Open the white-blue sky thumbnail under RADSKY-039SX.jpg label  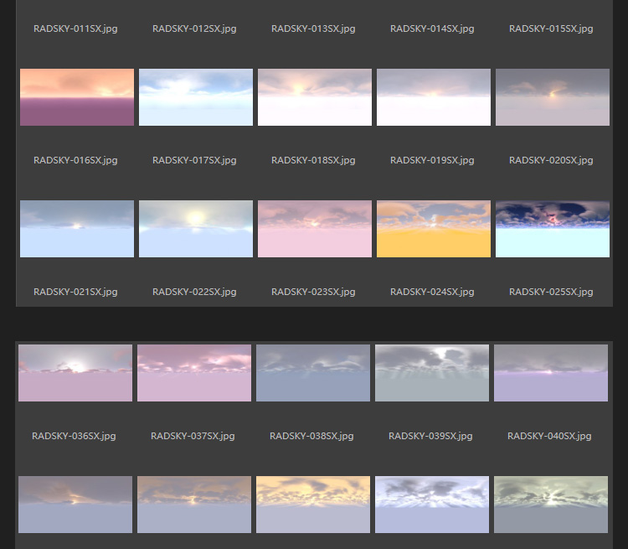[x=432, y=505]
